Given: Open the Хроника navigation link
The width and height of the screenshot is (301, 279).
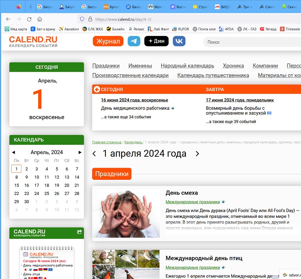Looking at the screenshot, I should coord(233,66).
